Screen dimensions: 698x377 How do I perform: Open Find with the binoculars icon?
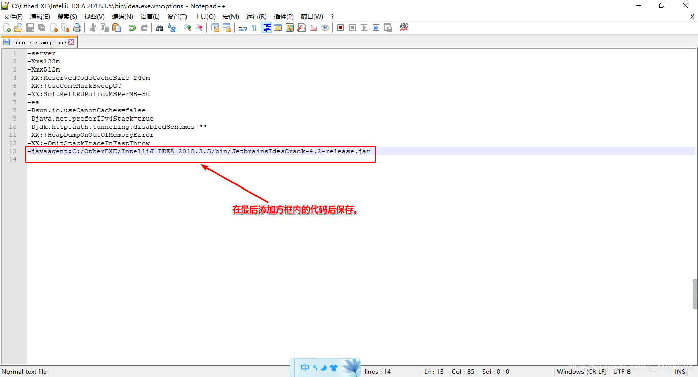coord(160,28)
